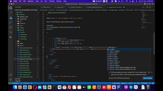Open the Accounts menu in activity bar
The height and width of the screenshot is (91, 163).
click(x=11, y=75)
